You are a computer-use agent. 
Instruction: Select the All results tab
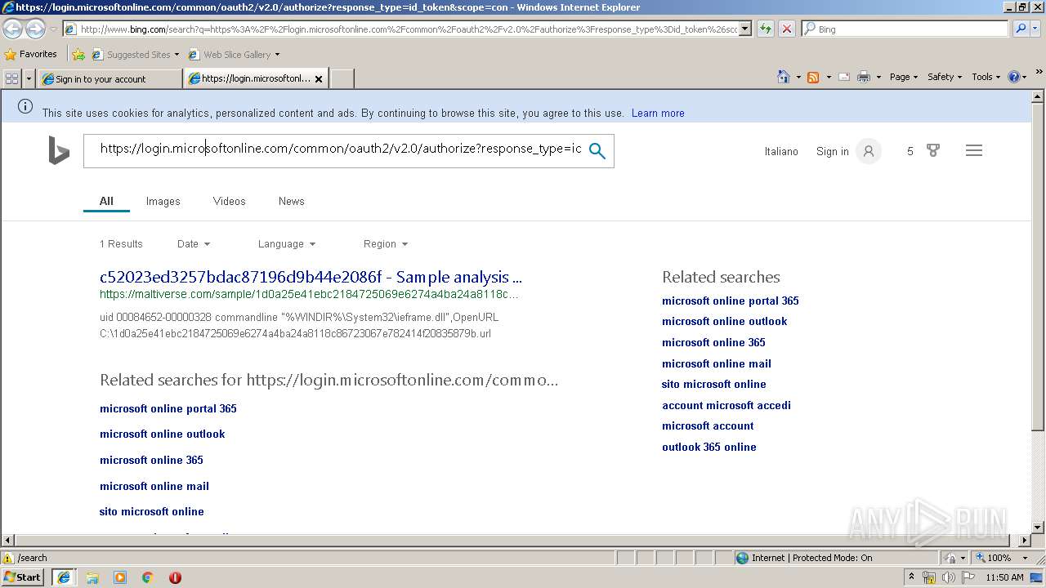[106, 201]
